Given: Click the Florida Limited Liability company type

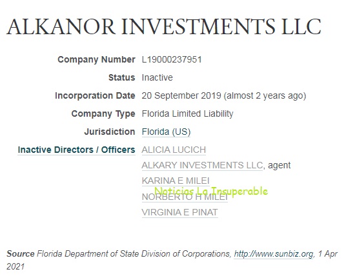Looking at the screenshot, I should point(187,113).
